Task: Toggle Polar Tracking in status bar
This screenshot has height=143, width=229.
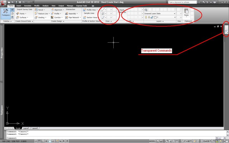Action: (x=46, y=141)
